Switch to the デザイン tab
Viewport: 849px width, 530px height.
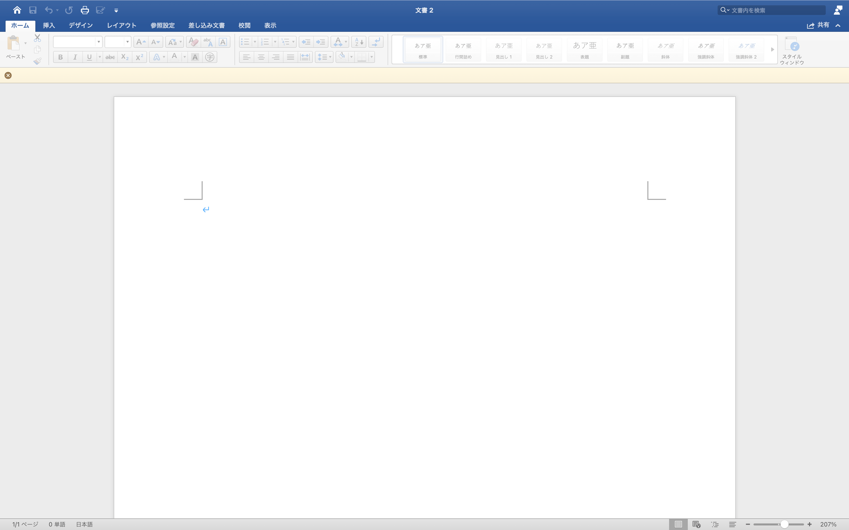click(81, 25)
